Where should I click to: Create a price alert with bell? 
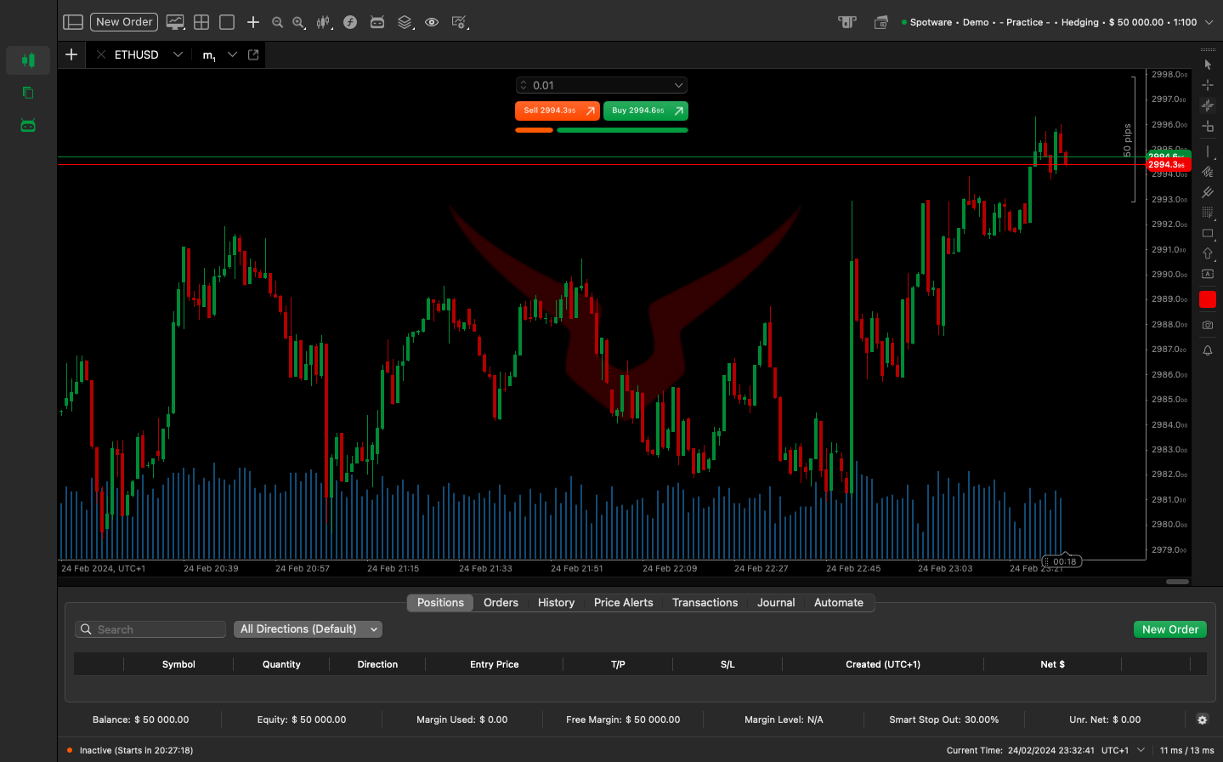pyautogui.click(x=1208, y=350)
